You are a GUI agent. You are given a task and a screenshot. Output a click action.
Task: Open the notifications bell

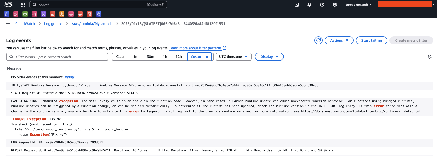309,5
